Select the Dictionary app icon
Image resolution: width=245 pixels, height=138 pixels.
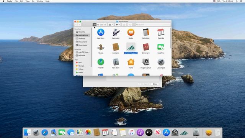146,47
